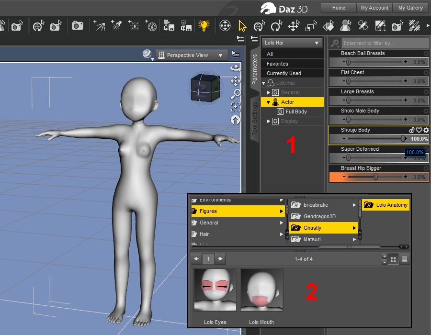Add a new distant light

[x=99, y=25]
